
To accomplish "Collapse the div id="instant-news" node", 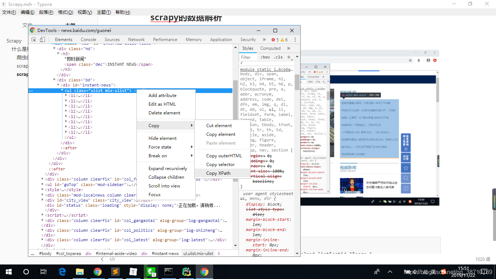I will click(58, 85).
